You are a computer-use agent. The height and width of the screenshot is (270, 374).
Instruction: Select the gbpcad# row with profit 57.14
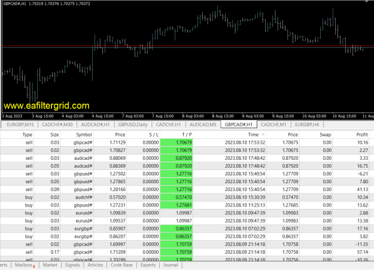tap(185, 252)
